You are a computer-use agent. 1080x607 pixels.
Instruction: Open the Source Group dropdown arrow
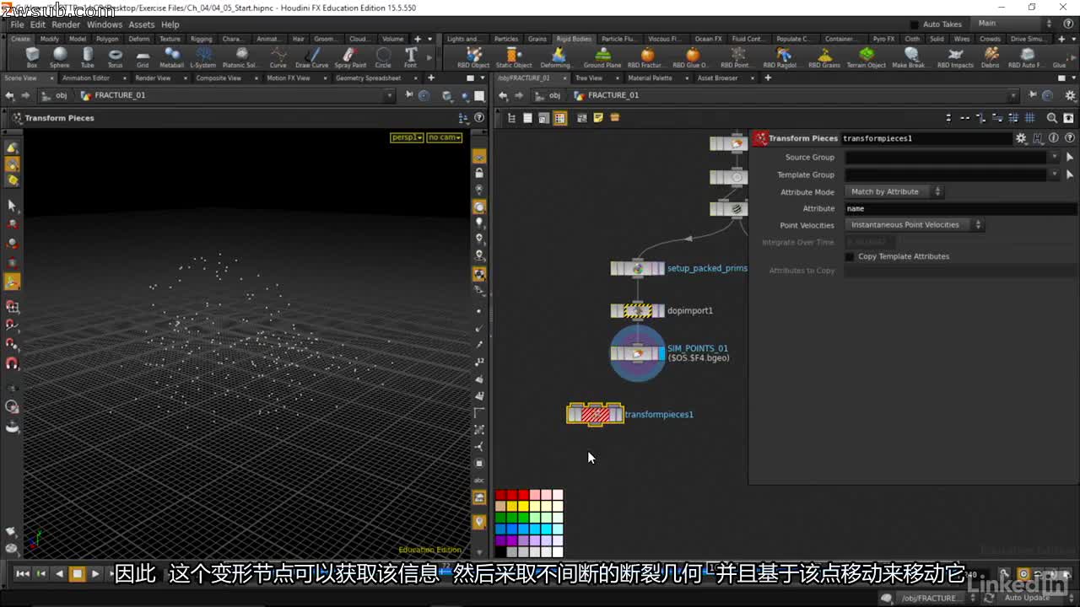(1053, 157)
